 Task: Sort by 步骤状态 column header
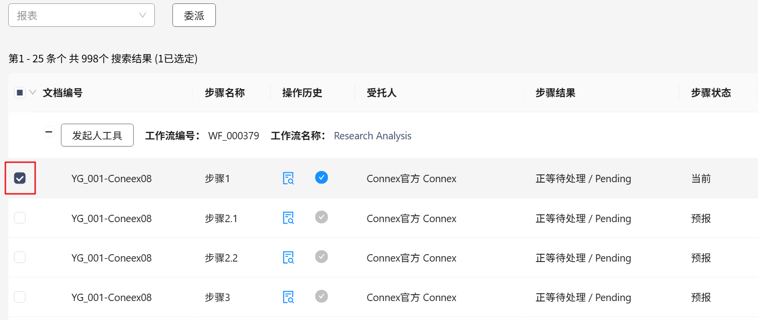pos(711,93)
